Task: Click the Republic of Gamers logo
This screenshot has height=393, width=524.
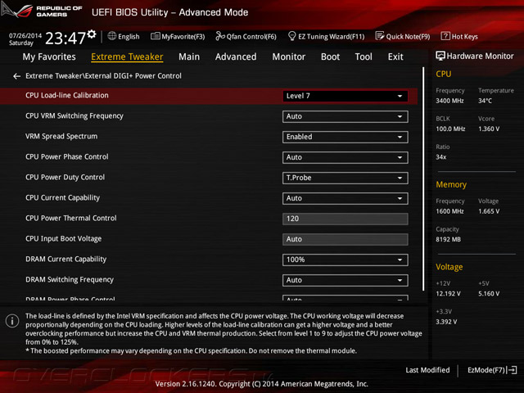Action: point(42,11)
